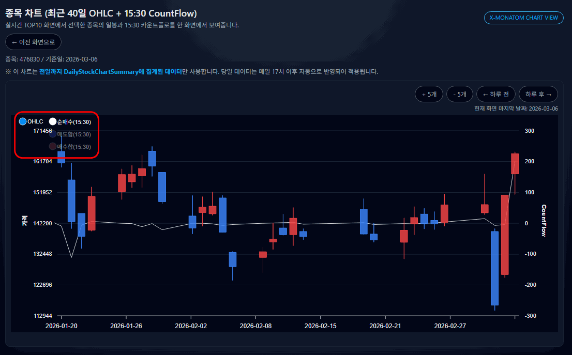572x355 pixels.
Task: Select the tallest blue candlestick near chart's right
Action: pos(494,268)
